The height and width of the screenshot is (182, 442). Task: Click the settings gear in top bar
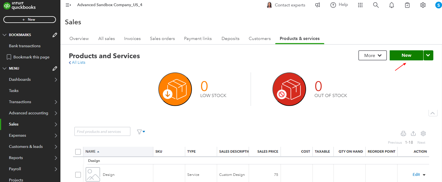coord(423,5)
